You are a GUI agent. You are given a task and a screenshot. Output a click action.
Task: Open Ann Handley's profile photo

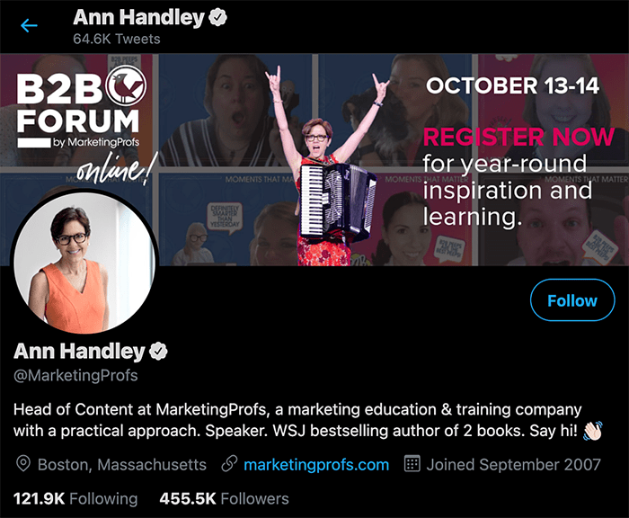click(x=84, y=262)
